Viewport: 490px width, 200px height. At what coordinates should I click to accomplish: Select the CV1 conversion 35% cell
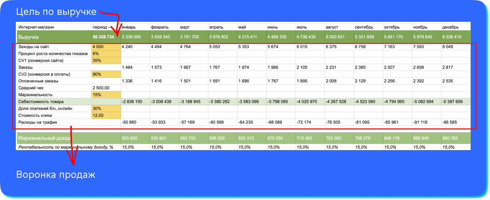click(x=106, y=61)
